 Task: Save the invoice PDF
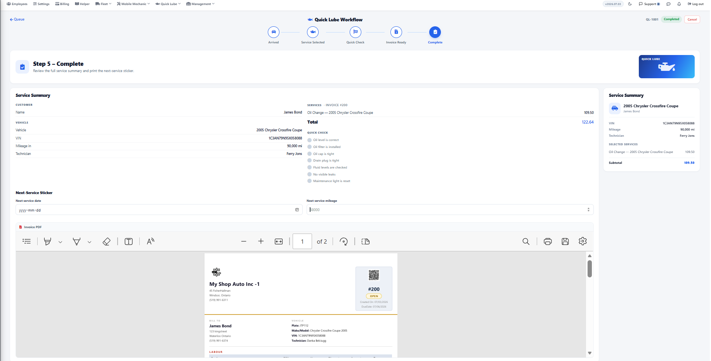coord(565,241)
